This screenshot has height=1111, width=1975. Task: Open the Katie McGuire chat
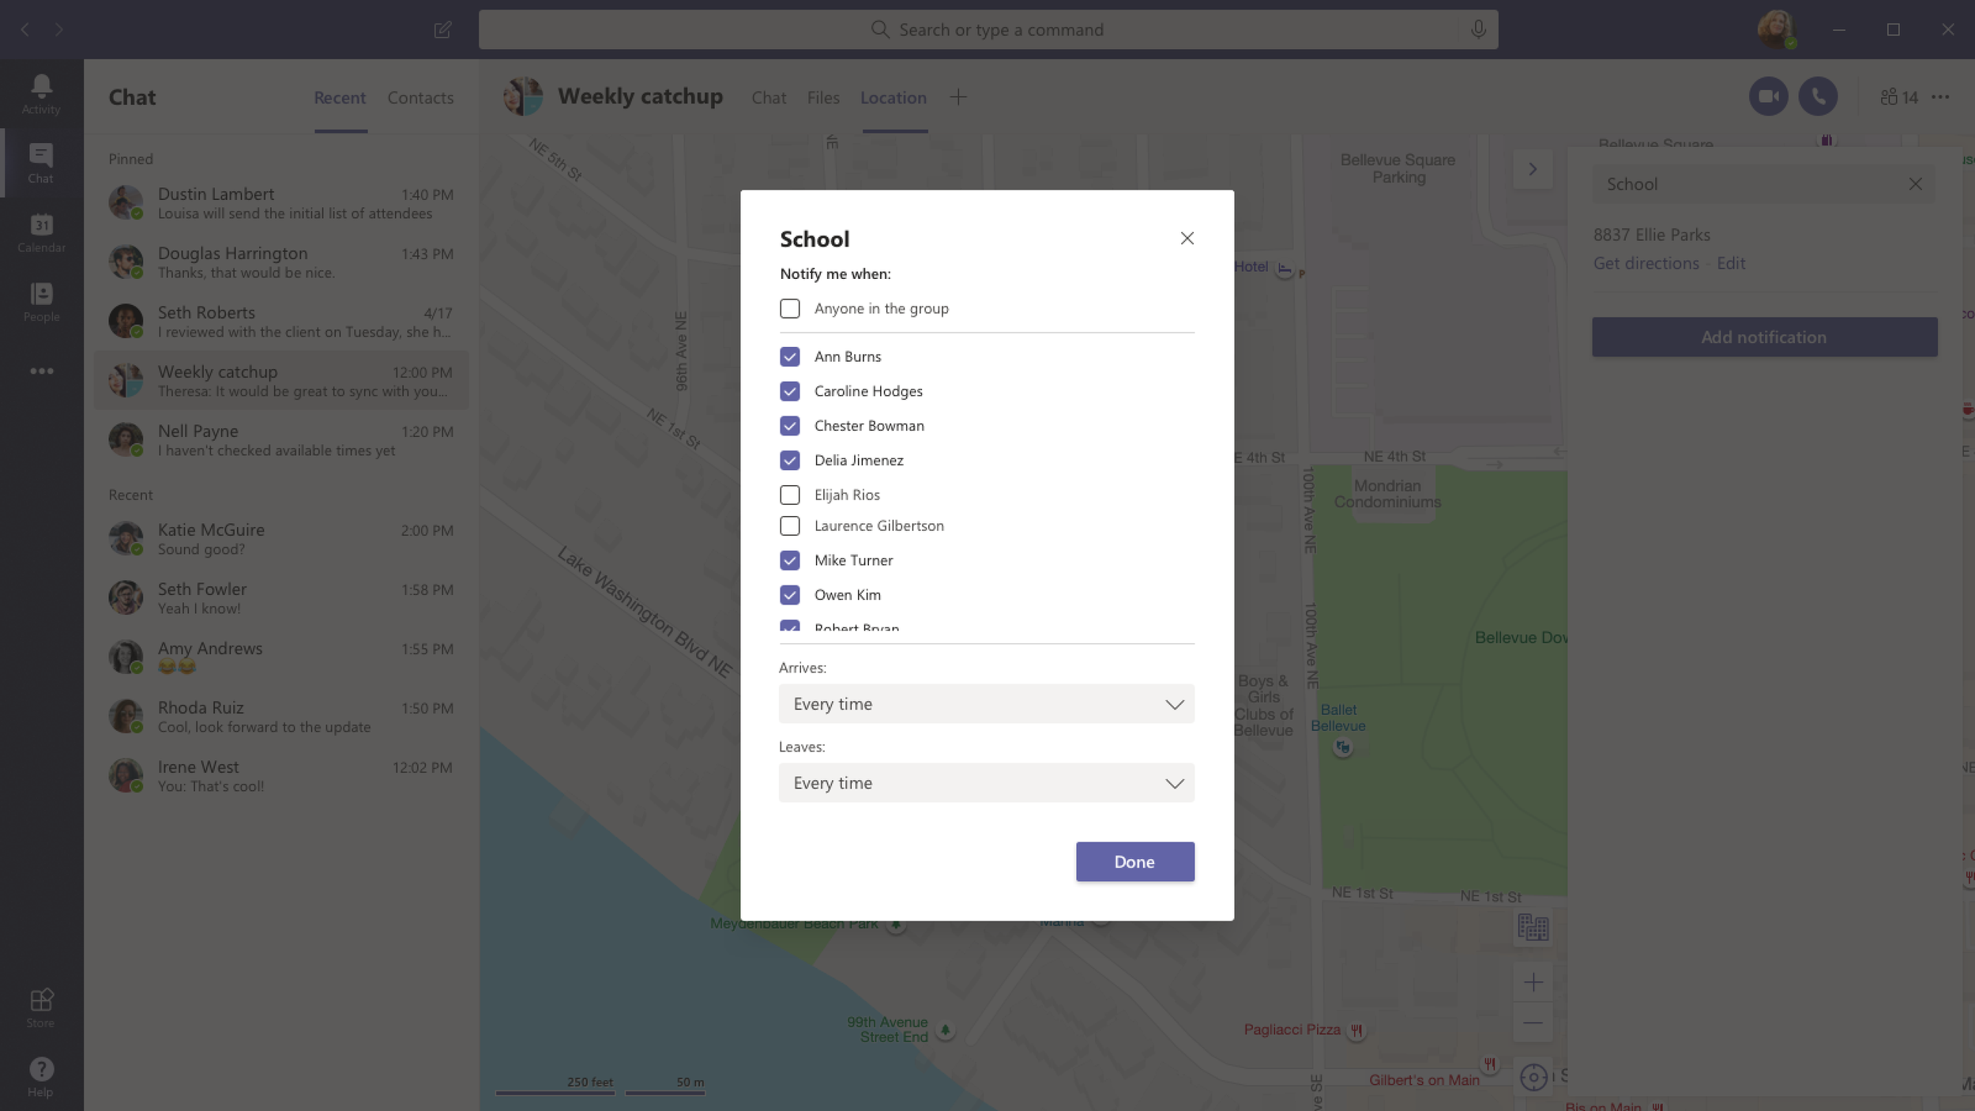coord(281,538)
